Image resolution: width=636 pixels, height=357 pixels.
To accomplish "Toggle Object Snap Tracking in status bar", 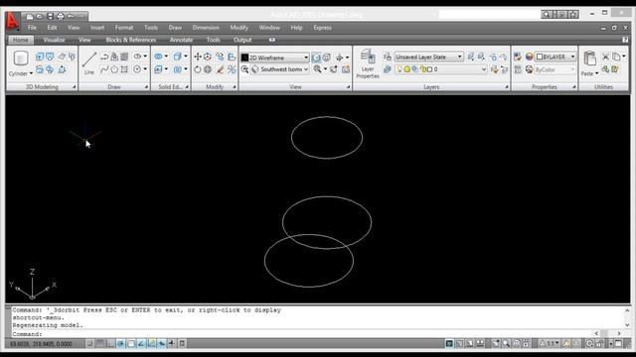I will point(141,344).
